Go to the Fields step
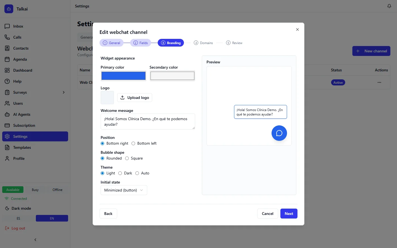The height and width of the screenshot is (248, 397). tap(141, 43)
